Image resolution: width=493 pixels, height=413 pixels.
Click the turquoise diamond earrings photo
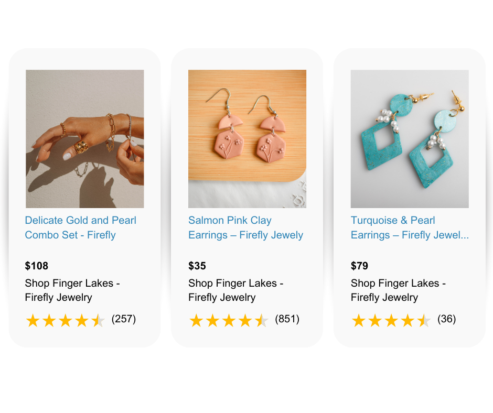410,139
